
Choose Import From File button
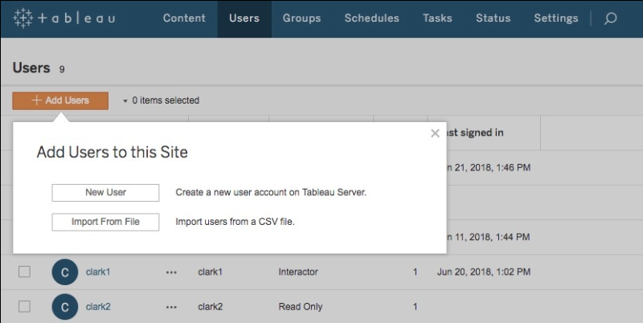pyautogui.click(x=105, y=223)
